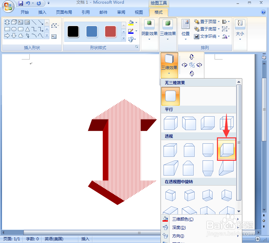Select the rectangle shape
This screenshot has height=243, width=269.
tap(7, 29)
